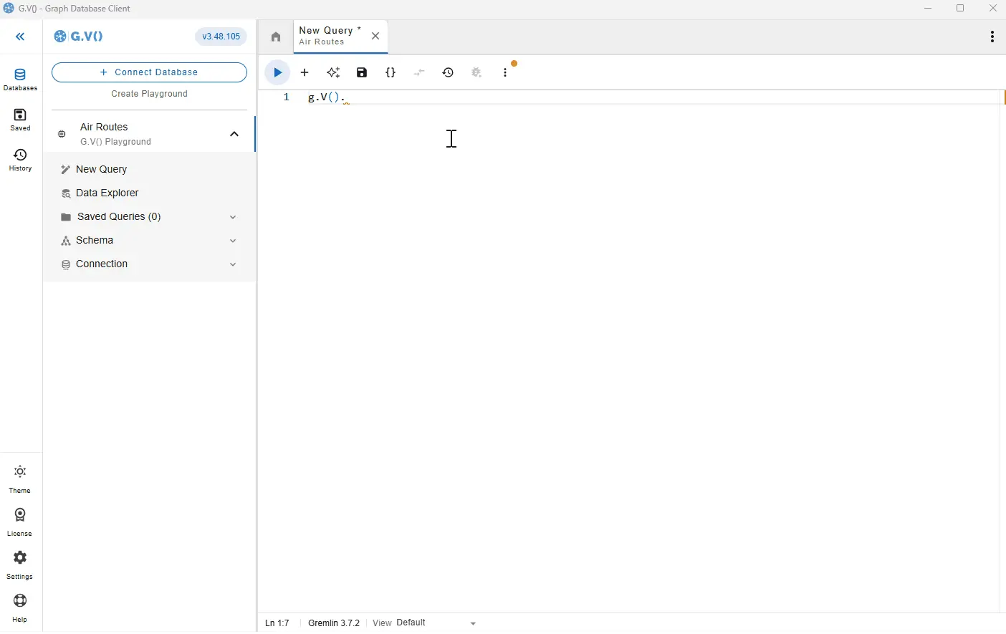The width and height of the screenshot is (1006, 634).
Task: Open query history panel
Action: [x=449, y=72]
